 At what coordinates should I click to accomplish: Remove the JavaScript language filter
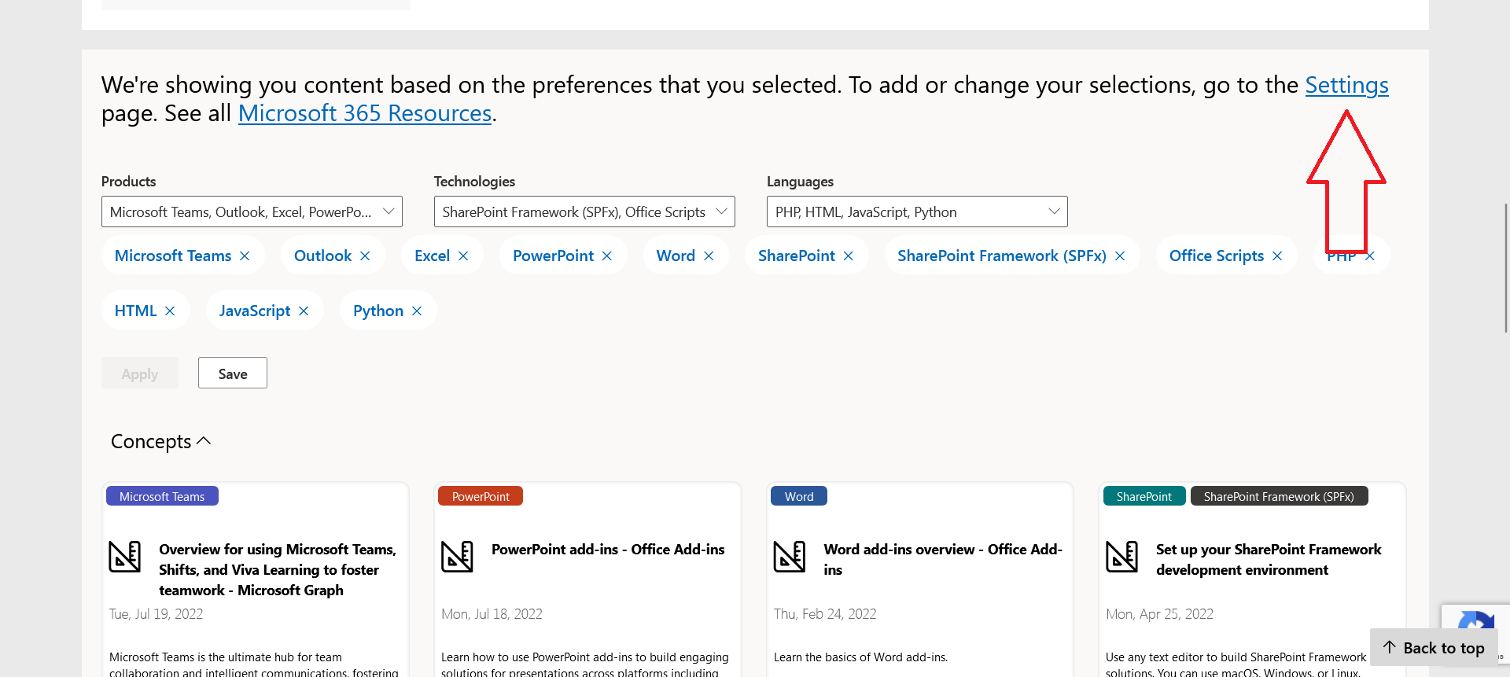(304, 311)
